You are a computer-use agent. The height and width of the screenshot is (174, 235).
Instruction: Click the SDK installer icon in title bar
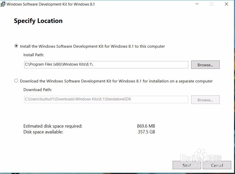pyautogui.click(x=3, y=4)
